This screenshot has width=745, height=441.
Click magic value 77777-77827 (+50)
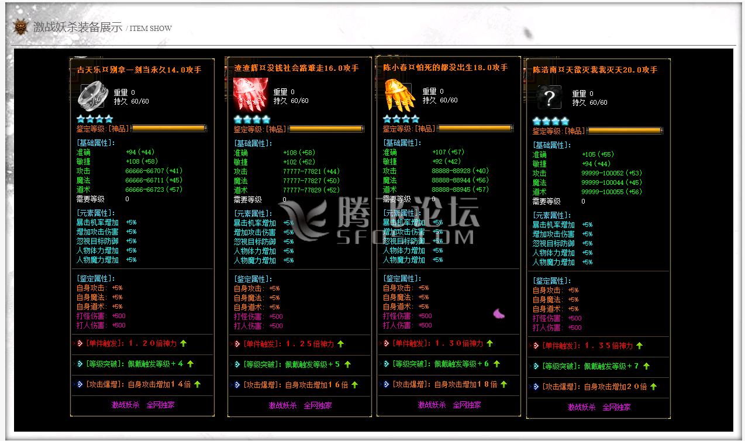tap(311, 181)
